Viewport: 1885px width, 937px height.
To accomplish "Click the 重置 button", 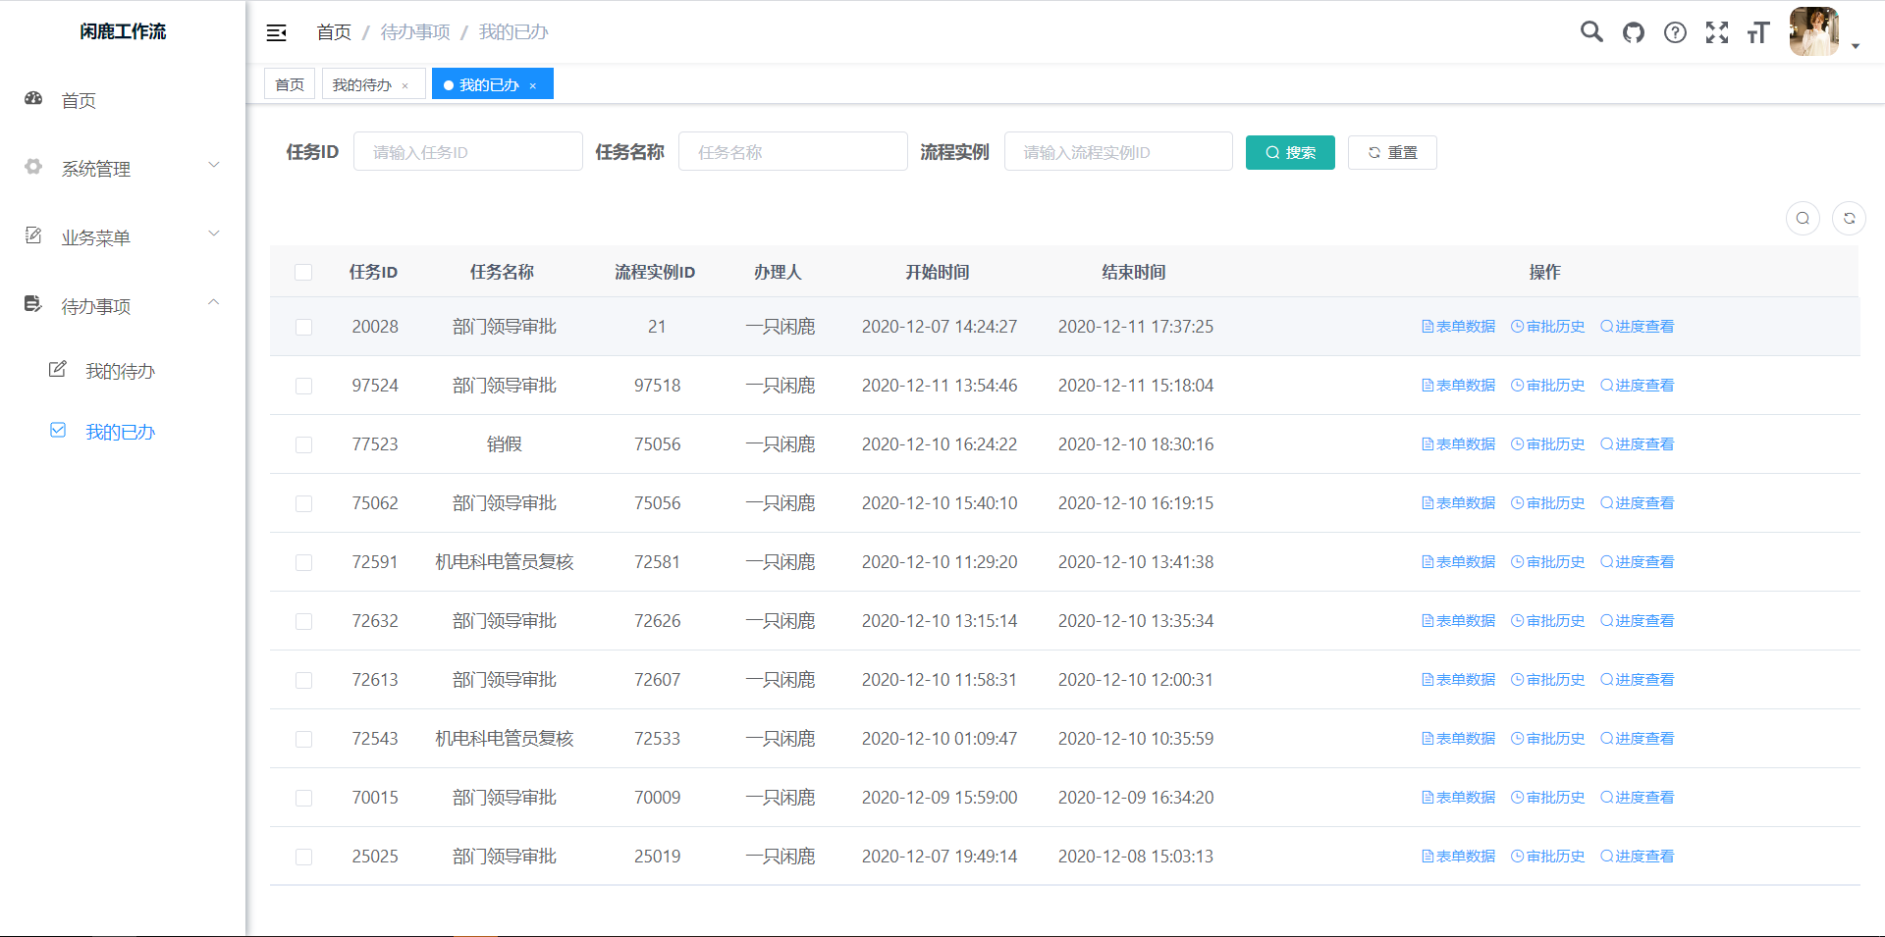I will (x=1392, y=152).
